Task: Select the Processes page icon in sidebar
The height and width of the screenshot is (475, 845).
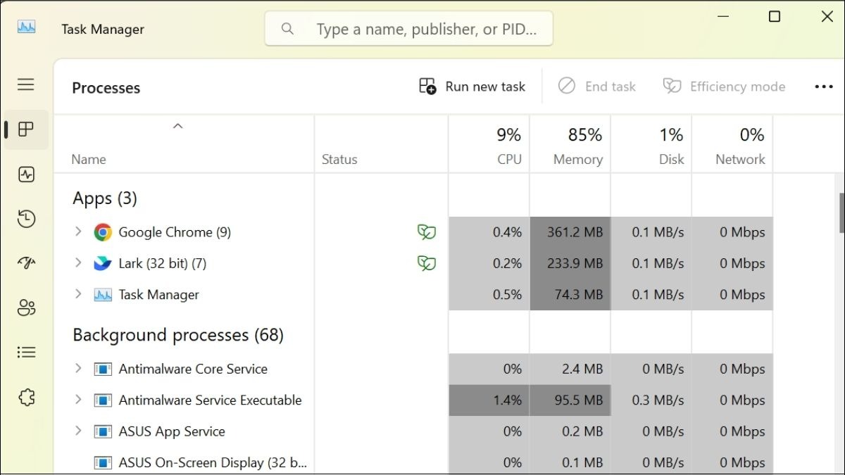Action: coord(26,129)
